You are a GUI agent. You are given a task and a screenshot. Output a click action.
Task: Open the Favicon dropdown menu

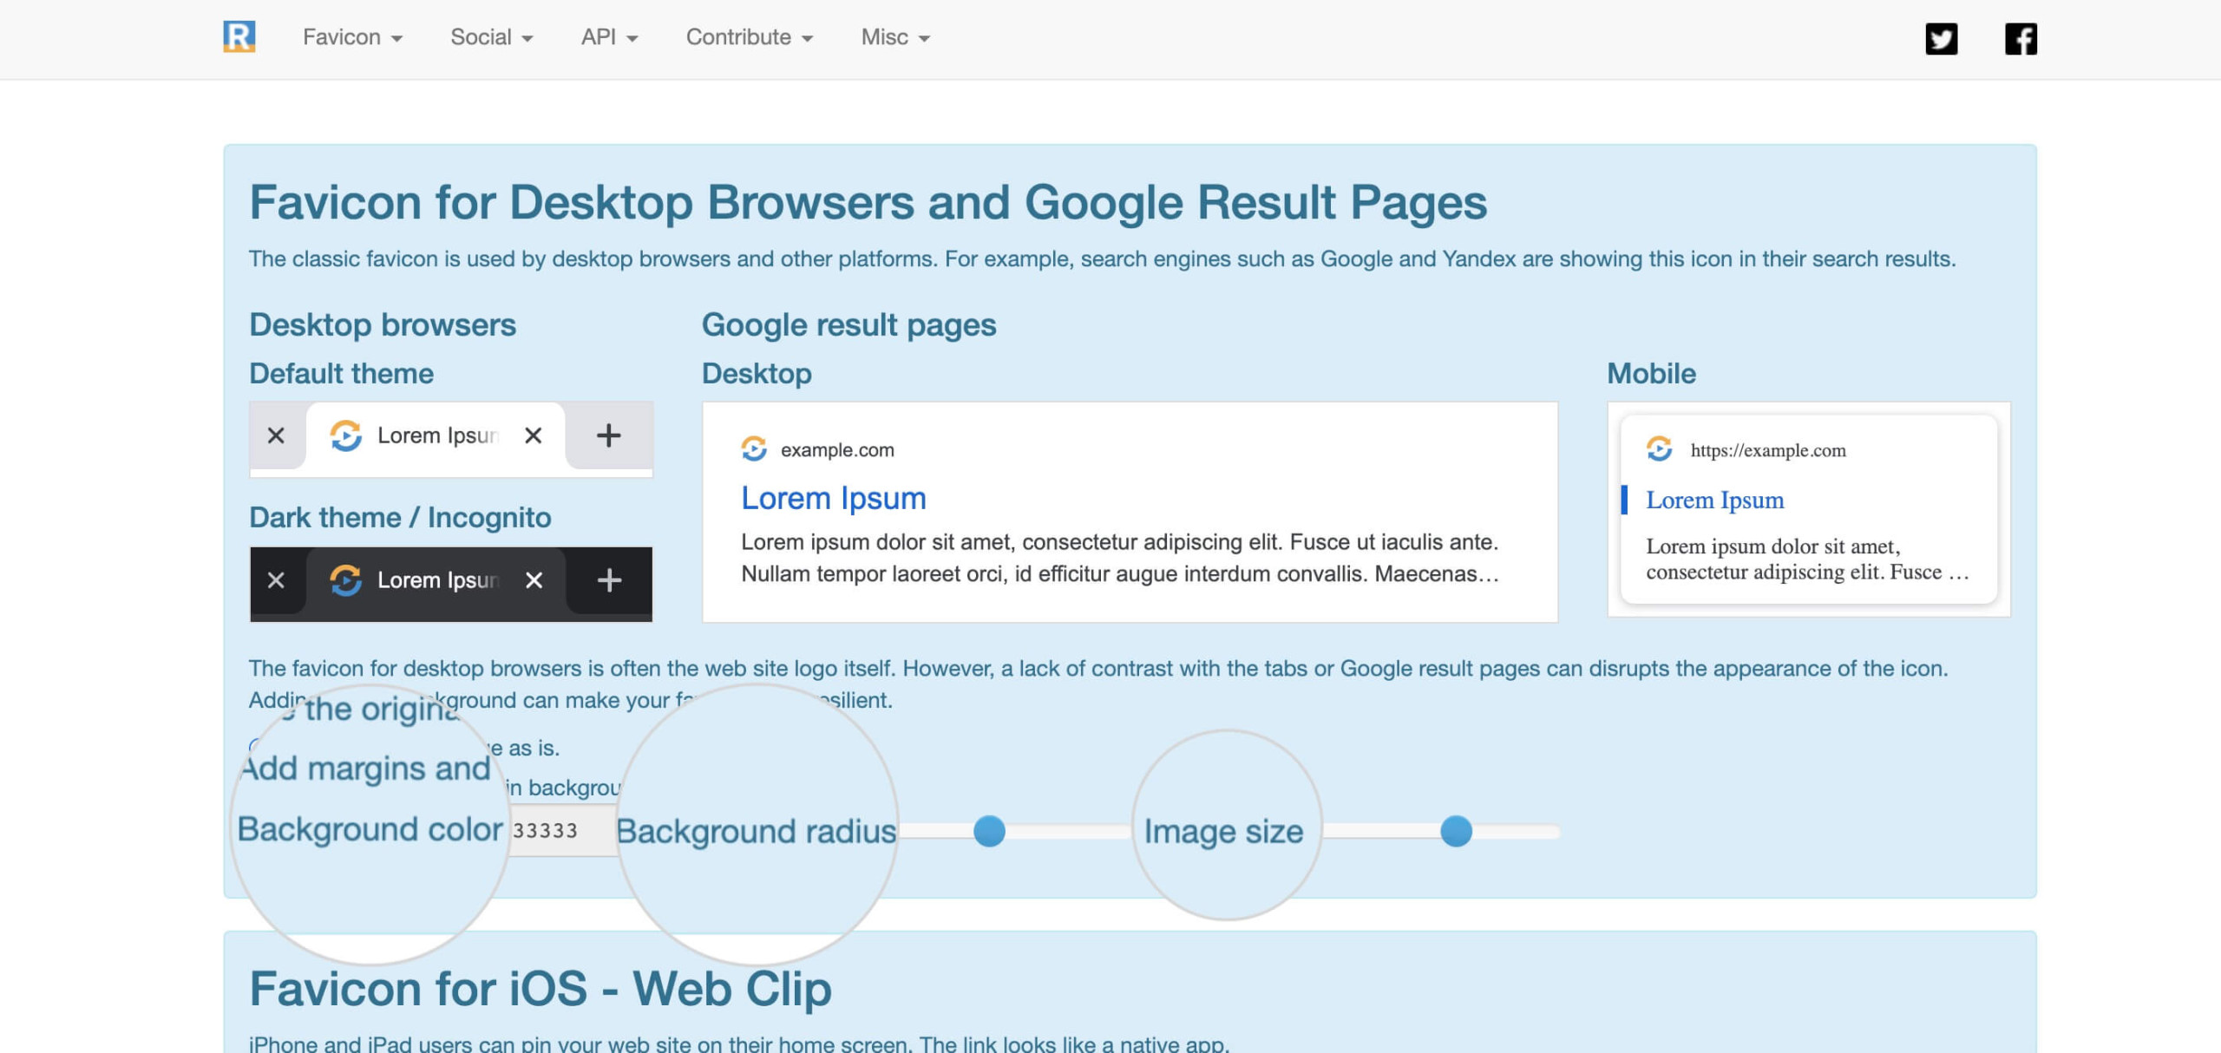tap(352, 37)
